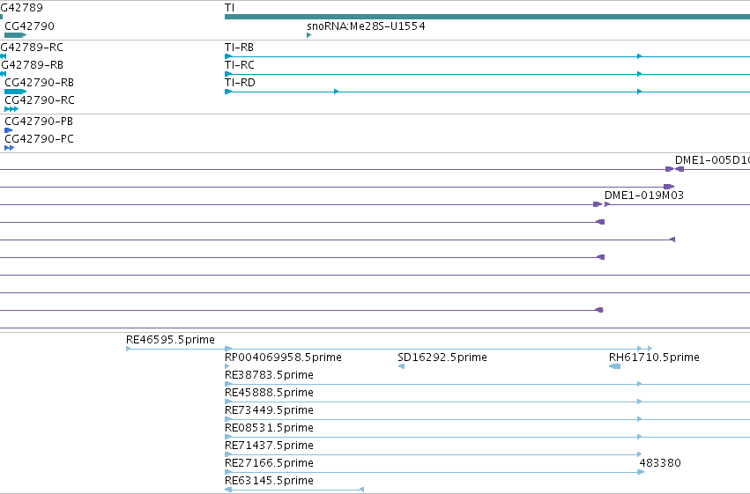The height and width of the screenshot is (494, 750).
Task: Click the RE46595.5prime EST label
Action: point(170,340)
